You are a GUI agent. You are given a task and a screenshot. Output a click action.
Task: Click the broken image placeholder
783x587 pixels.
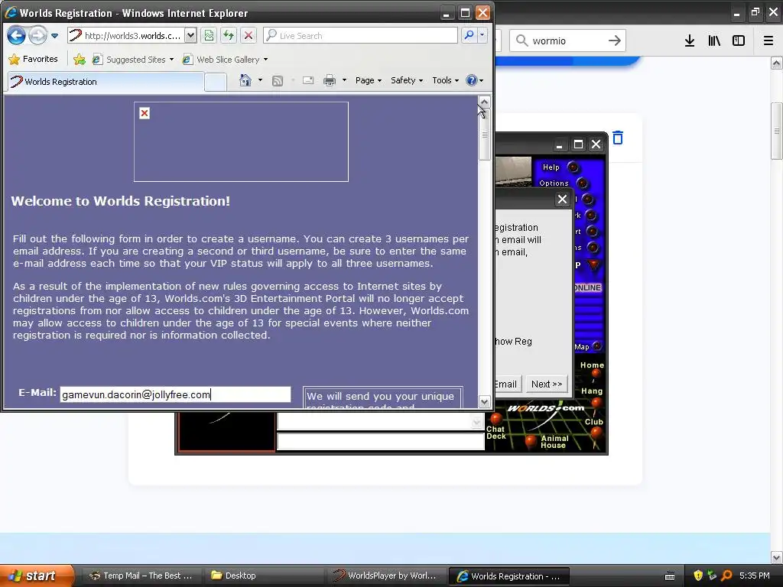[x=241, y=141]
